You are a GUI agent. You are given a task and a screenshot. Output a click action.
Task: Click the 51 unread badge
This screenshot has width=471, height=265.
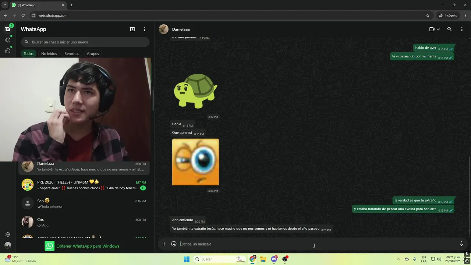pyautogui.click(x=143, y=188)
